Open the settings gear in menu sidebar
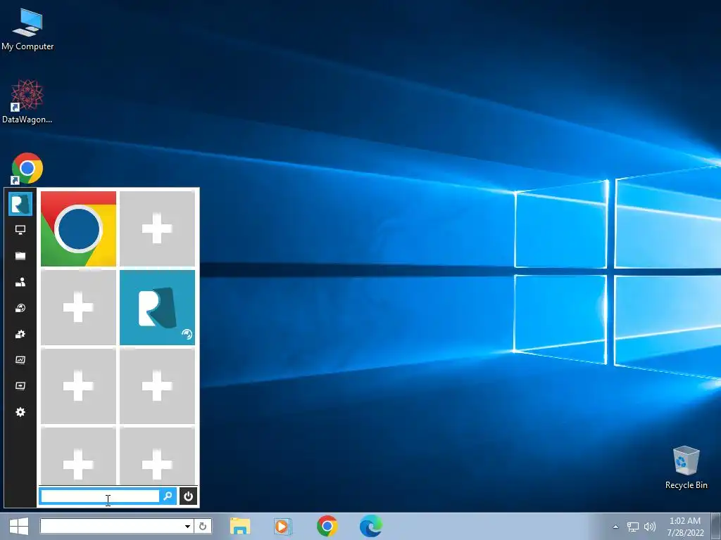This screenshot has width=721, height=540. point(20,412)
